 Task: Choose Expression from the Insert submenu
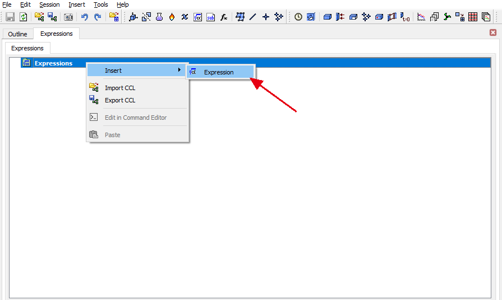[219, 72]
